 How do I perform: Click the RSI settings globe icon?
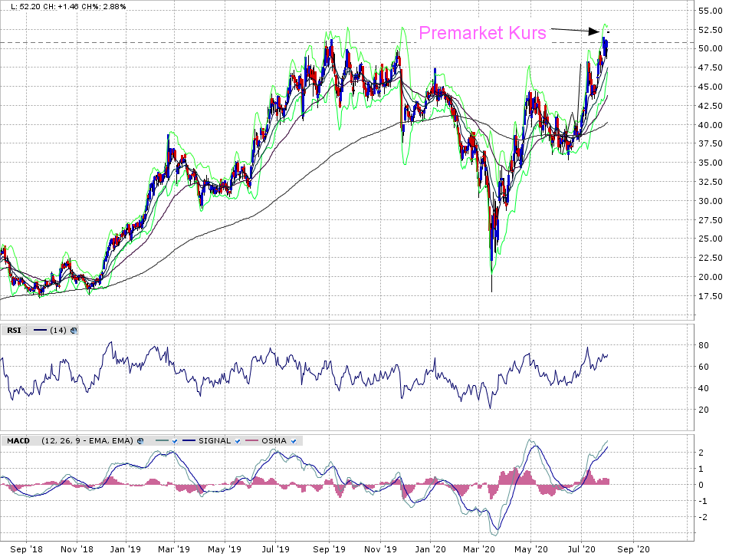74,331
